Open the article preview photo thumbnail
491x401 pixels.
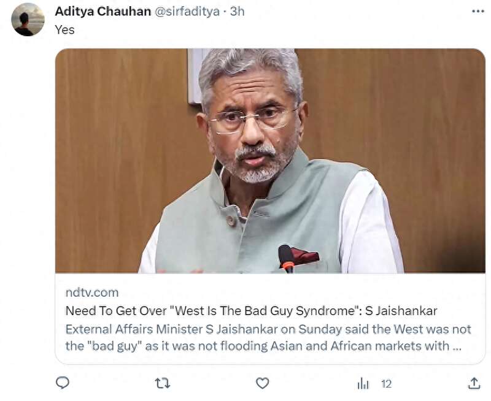click(270, 161)
